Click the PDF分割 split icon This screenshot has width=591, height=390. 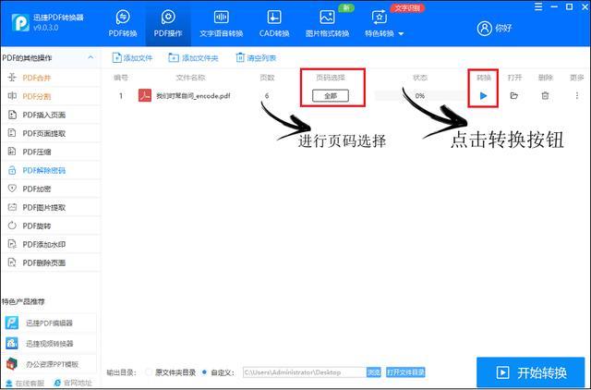[x=12, y=96]
